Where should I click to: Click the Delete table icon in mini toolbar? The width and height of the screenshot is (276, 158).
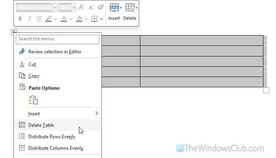click(130, 8)
